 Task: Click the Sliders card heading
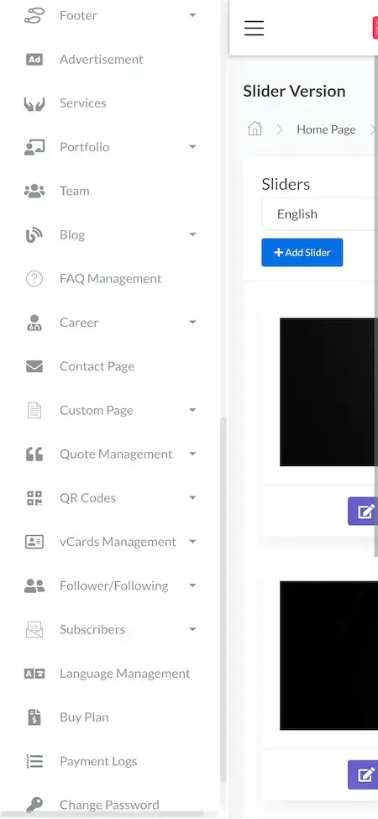(286, 184)
